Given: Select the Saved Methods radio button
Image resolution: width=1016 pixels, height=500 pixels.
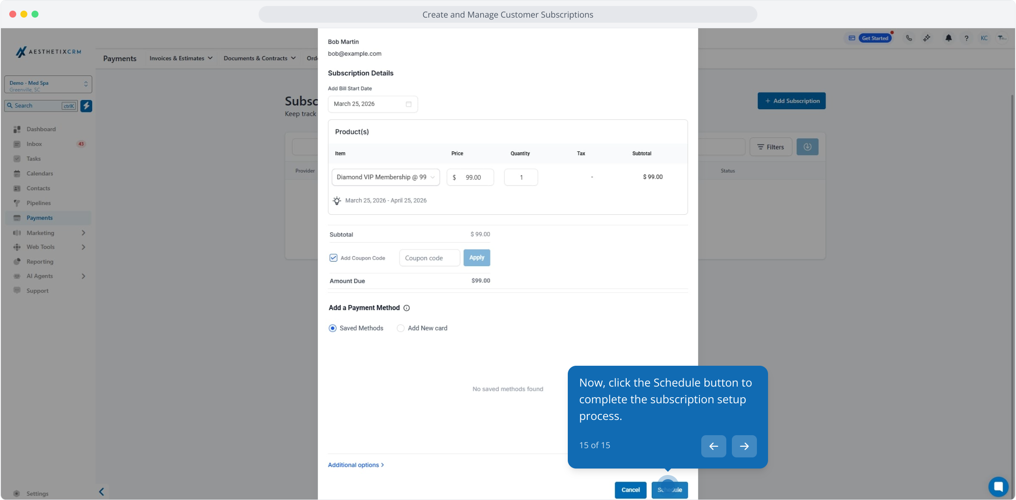Looking at the screenshot, I should [x=332, y=328].
